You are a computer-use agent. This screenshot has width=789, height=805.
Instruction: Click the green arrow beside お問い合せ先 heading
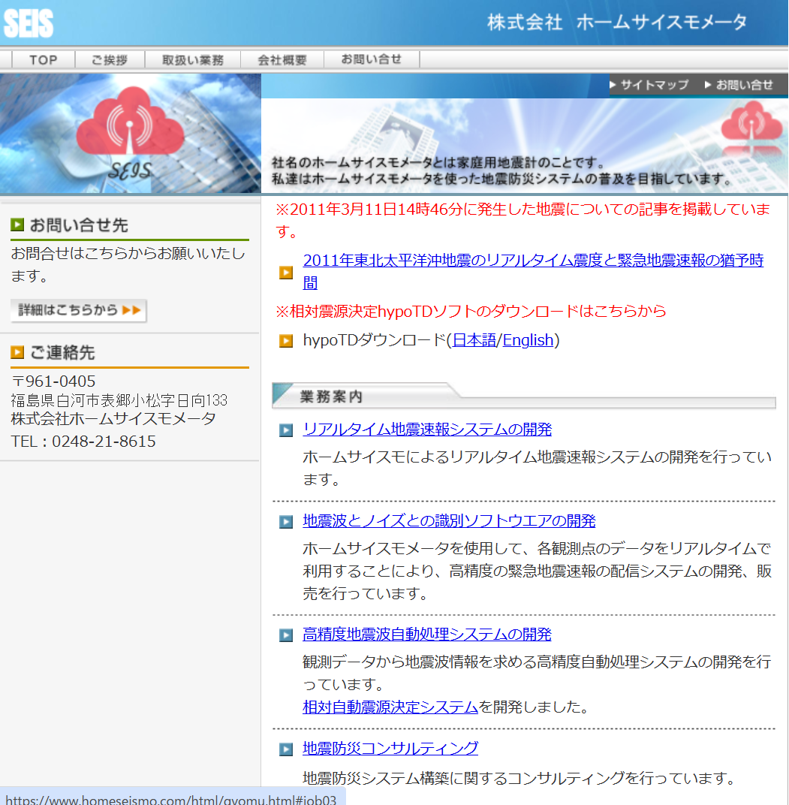point(17,224)
